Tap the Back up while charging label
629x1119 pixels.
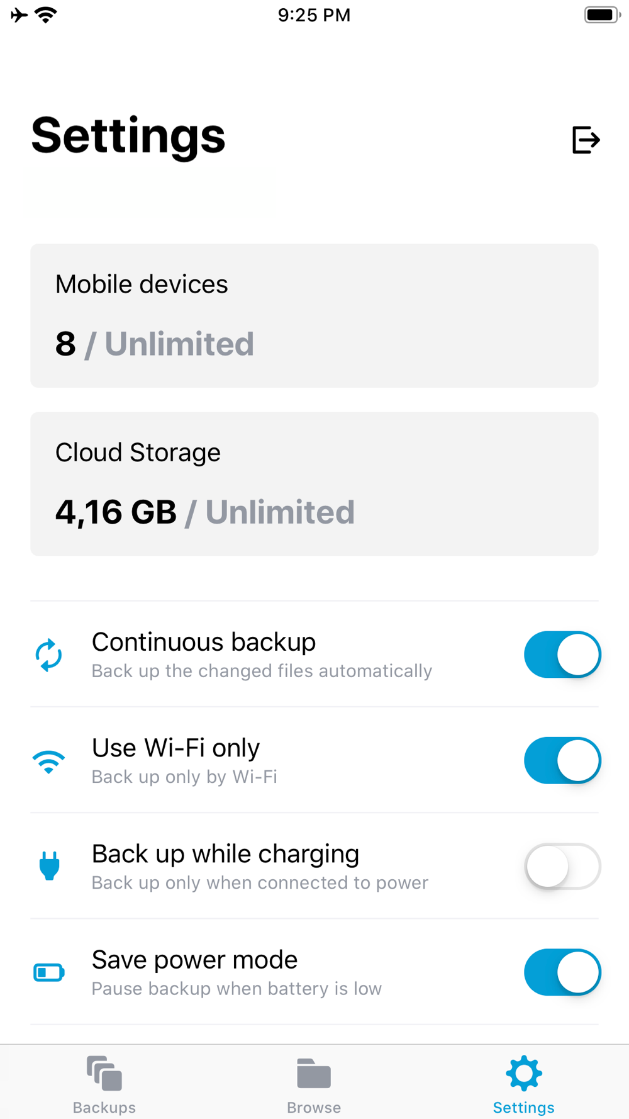[225, 854]
